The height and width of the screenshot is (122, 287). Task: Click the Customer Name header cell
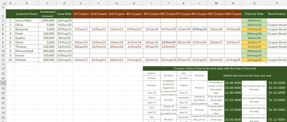click(x=26, y=14)
